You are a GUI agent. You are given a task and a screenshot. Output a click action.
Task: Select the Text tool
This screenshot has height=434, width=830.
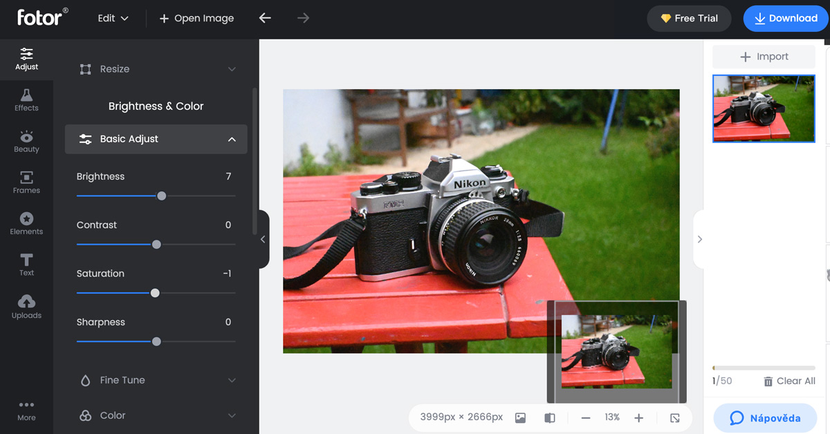[26, 265]
